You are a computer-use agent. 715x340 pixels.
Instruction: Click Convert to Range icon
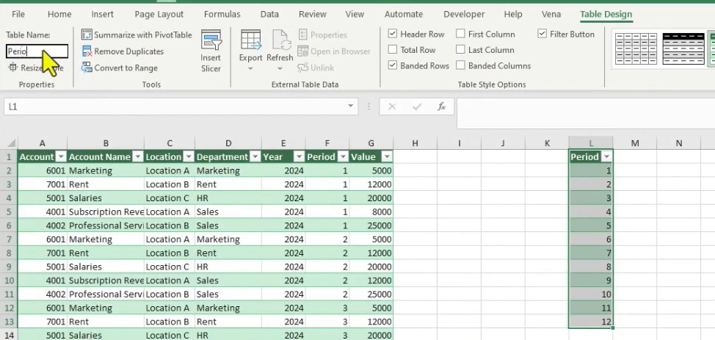[87, 68]
